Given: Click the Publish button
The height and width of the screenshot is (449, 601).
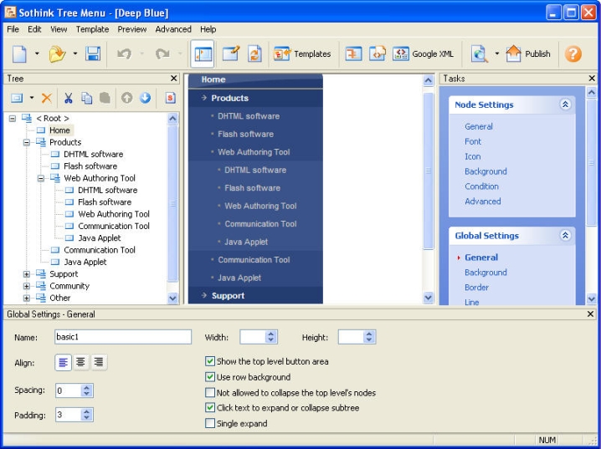Looking at the screenshot, I should coord(529,54).
